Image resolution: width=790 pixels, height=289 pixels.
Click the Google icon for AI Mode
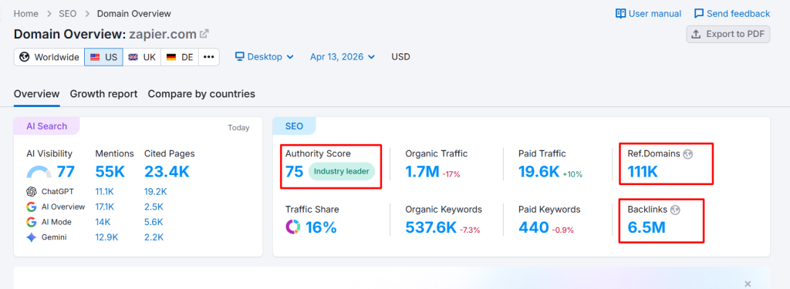tap(32, 222)
